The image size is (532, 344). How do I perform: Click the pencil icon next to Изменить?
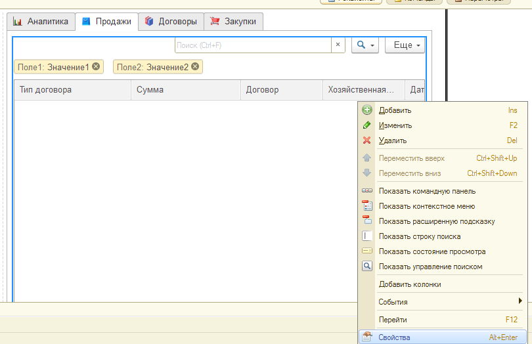367,125
